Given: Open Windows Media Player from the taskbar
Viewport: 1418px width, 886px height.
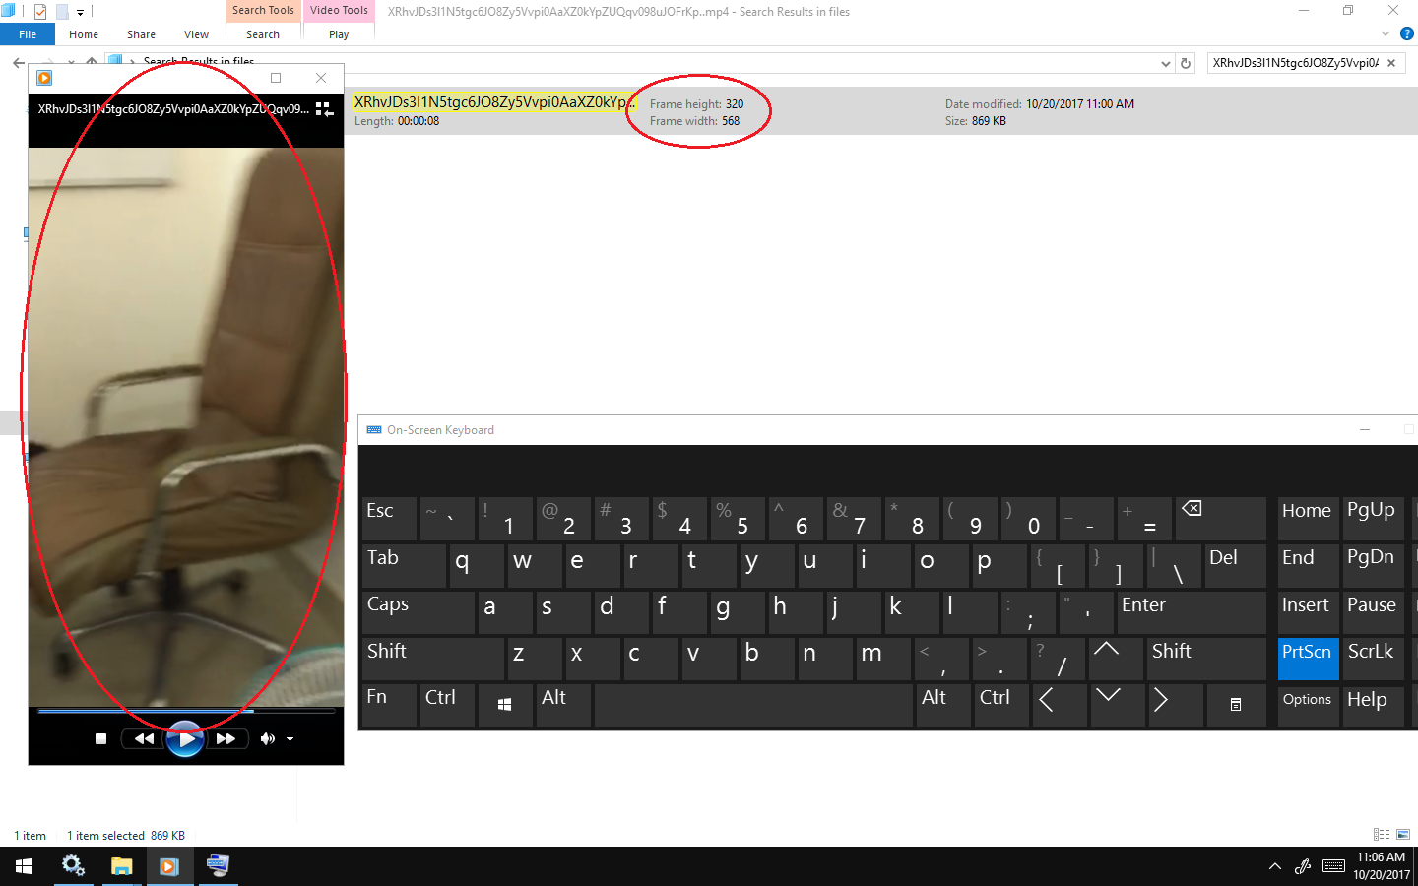Looking at the screenshot, I should tap(169, 866).
